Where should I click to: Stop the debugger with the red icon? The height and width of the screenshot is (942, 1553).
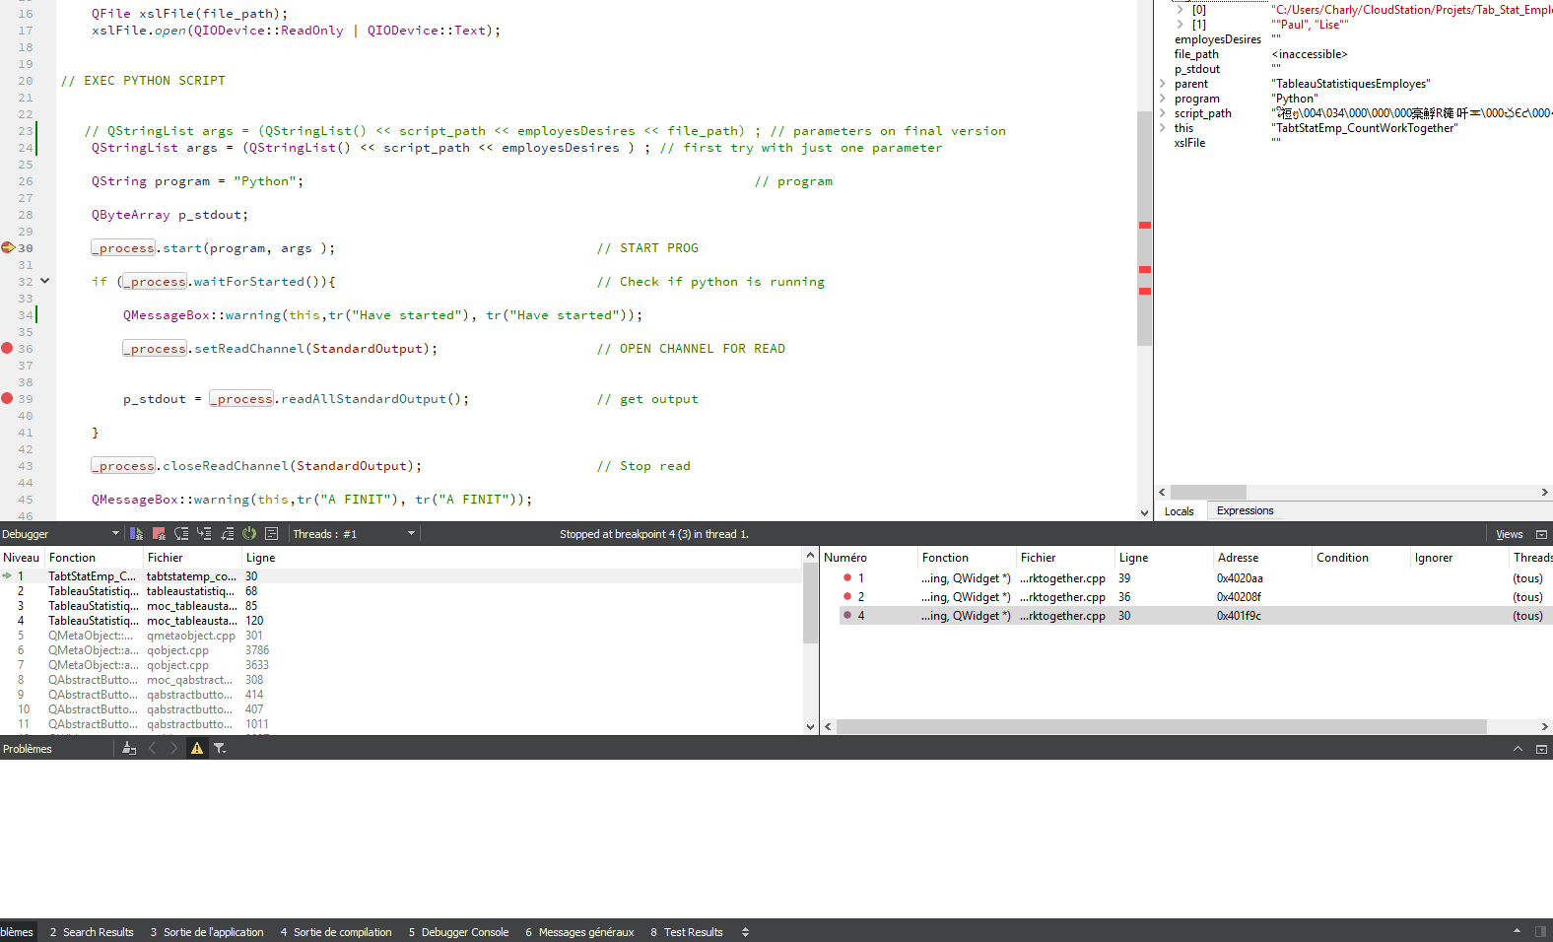(x=159, y=534)
